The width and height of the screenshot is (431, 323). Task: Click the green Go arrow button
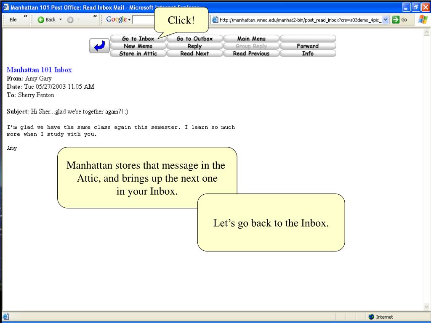(396, 19)
